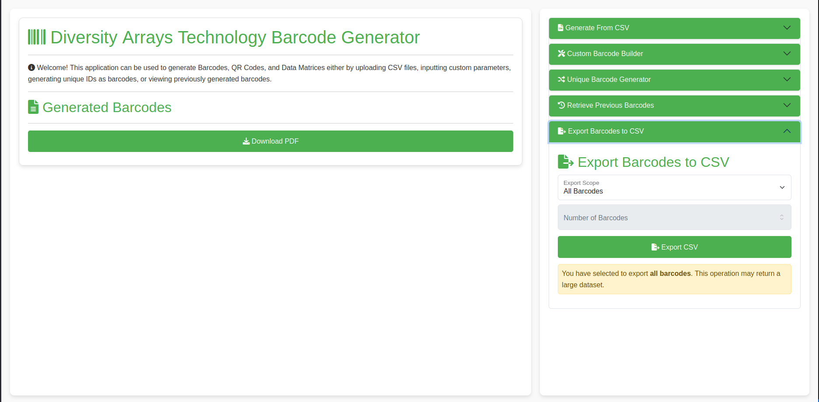Viewport: 819px width, 402px height.
Task: Expand the Unique Barcode Generator chevron
Action: [x=787, y=79]
